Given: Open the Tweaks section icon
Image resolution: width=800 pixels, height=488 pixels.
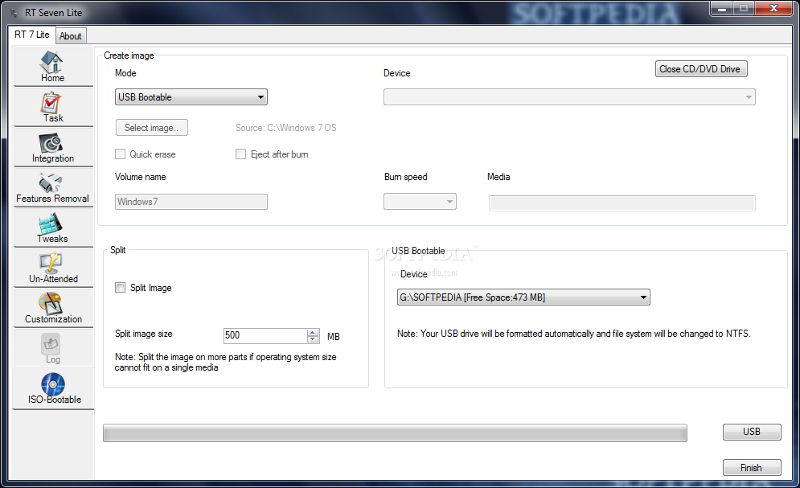Looking at the screenshot, I should pyautogui.click(x=51, y=223).
